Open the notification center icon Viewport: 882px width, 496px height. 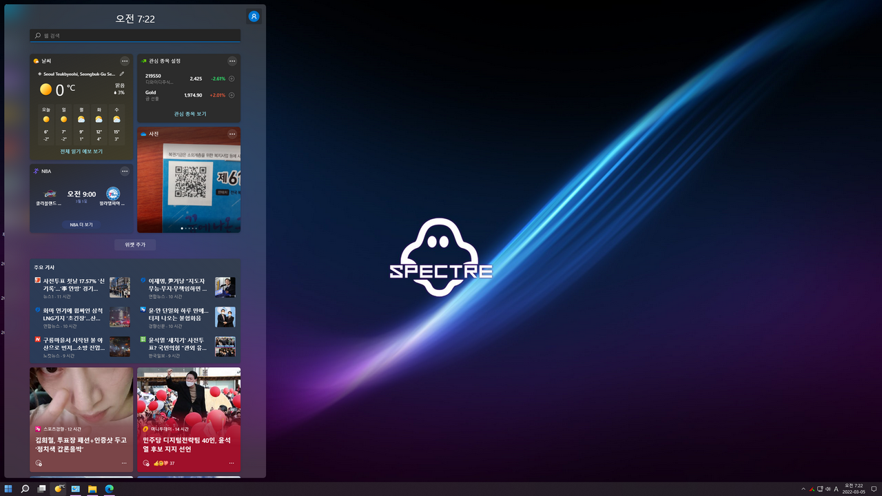tap(874, 489)
